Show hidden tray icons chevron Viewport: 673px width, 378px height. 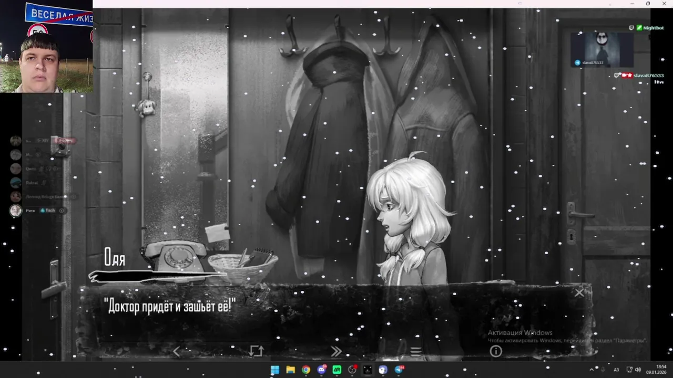[x=592, y=370]
